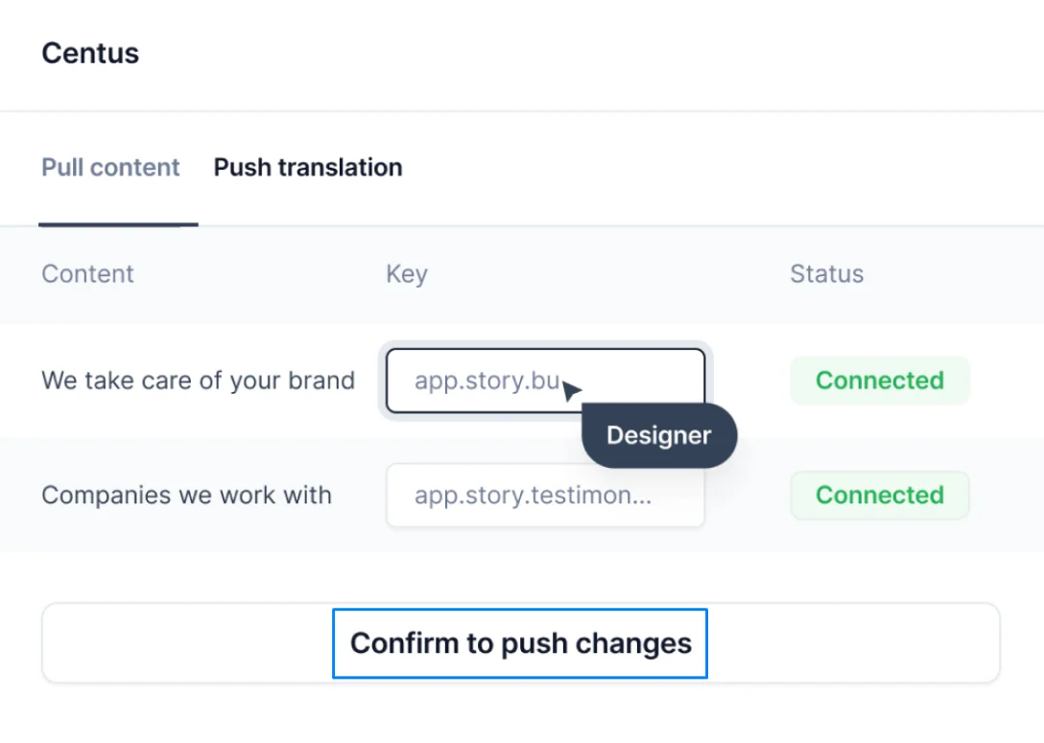Click the Key column header
1044x743 pixels.
pos(406,274)
